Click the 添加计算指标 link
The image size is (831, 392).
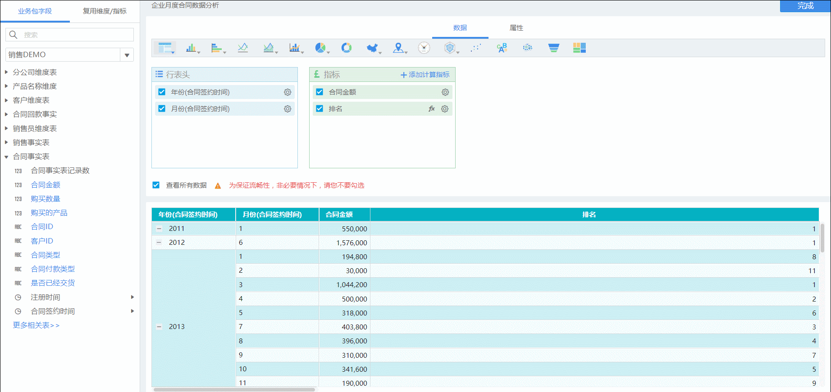pyautogui.click(x=425, y=75)
